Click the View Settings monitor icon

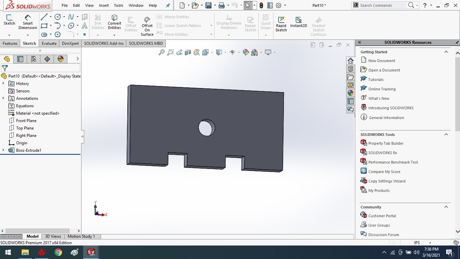point(268,52)
